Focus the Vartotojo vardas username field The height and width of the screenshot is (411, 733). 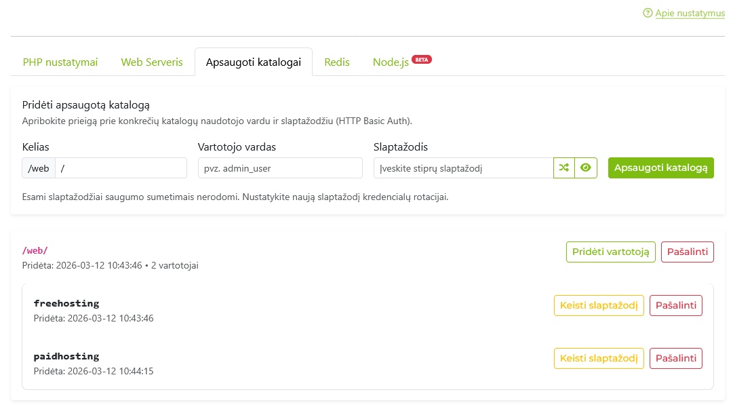280,168
